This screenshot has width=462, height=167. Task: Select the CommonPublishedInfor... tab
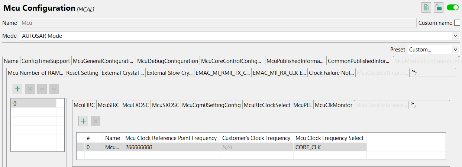(x=359, y=61)
